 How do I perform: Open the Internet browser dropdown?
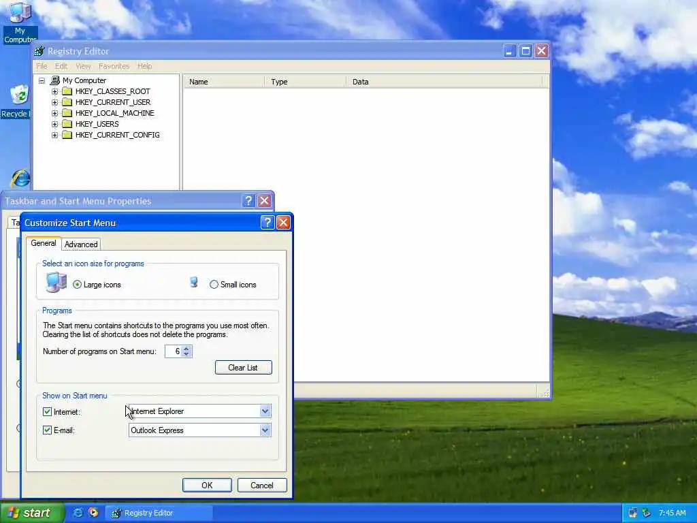[265, 411]
